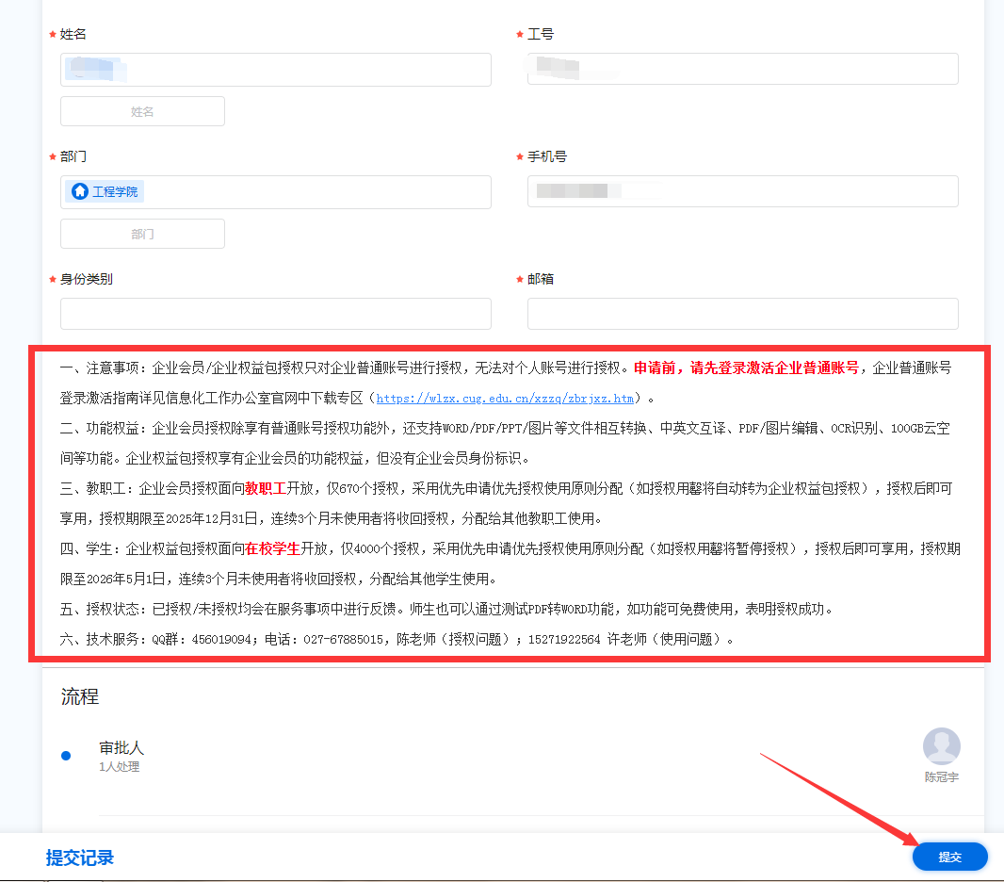Click the 姓名 picker button below the name field
This screenshot has width=1004, height=882.
(x=142, y=111)
